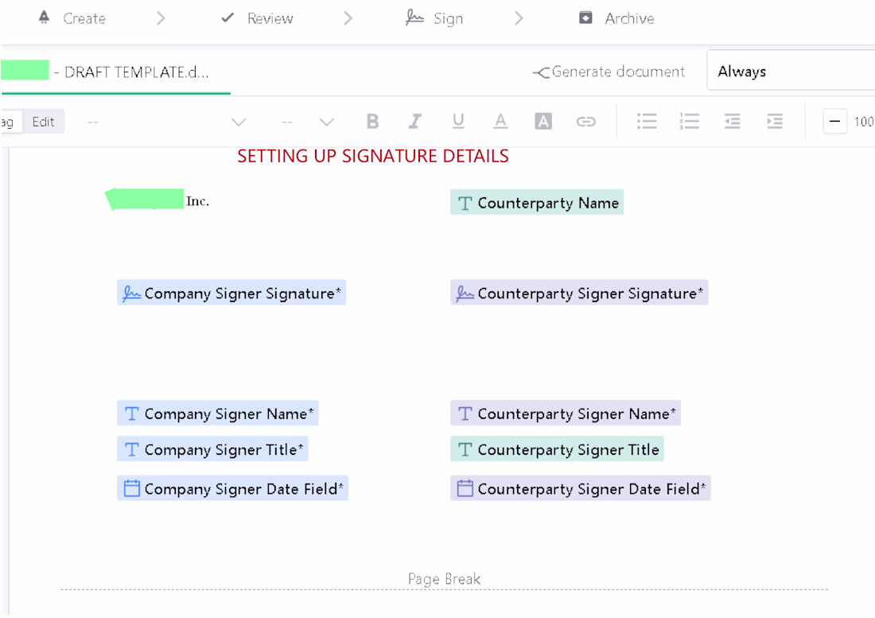The image size is (875, 618).
Task: Select the Counterparty Signer Signature tag
Action: point(579,293)
